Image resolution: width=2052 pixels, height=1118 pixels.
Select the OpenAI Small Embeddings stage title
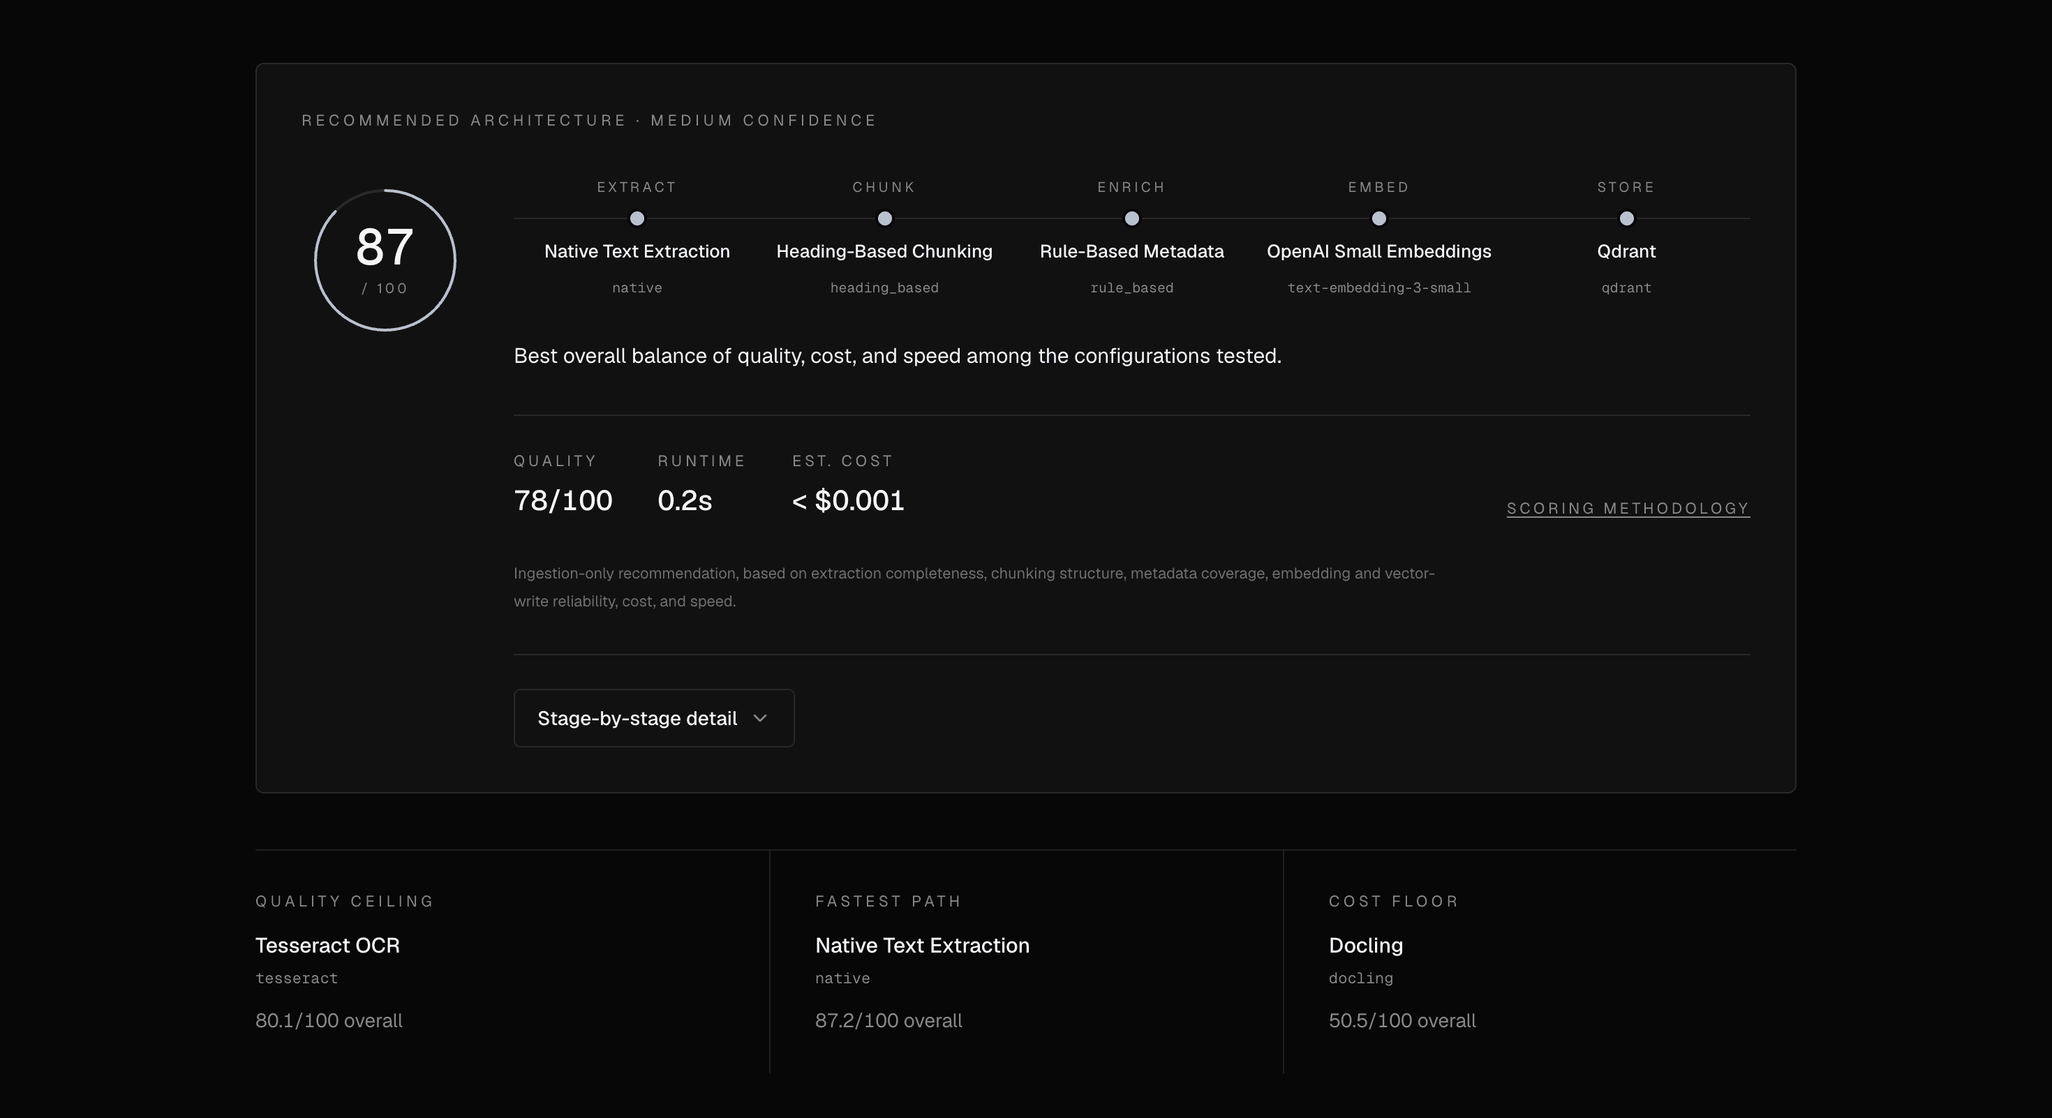click(1379, 252)
